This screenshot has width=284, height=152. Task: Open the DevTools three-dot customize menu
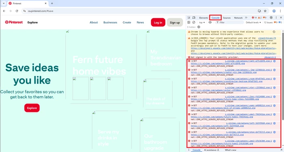(276, 17)
